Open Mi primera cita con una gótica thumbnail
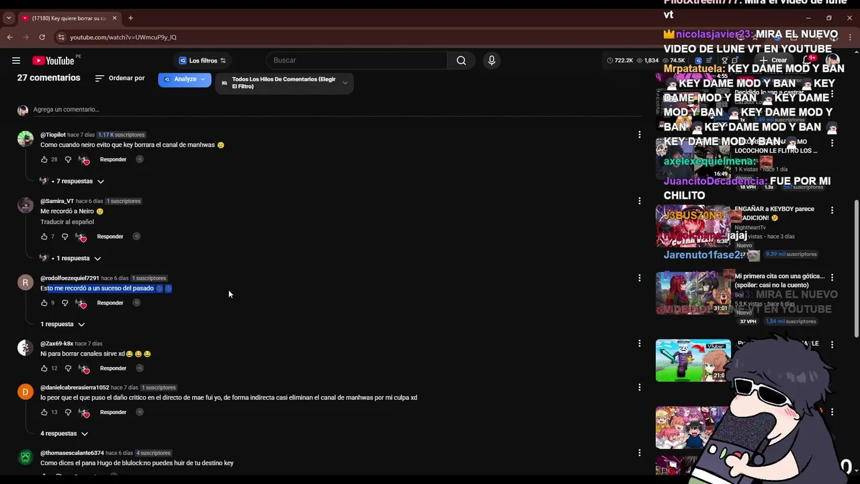Image resolution: width=860 pixels, height=484 pixels. [693, 292]
